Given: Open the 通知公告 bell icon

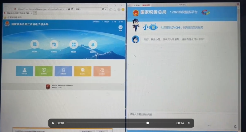Looking at the screenshot, I should click(x=93, y=44).
